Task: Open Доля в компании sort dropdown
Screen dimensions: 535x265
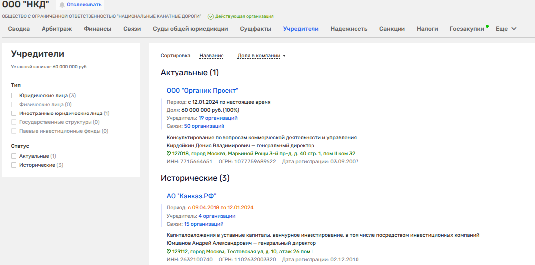Action: [262, 56]
